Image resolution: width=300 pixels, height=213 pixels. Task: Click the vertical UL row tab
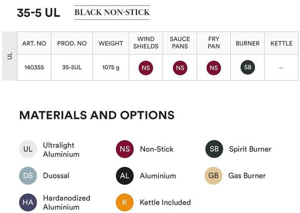(x=9, y=56)
